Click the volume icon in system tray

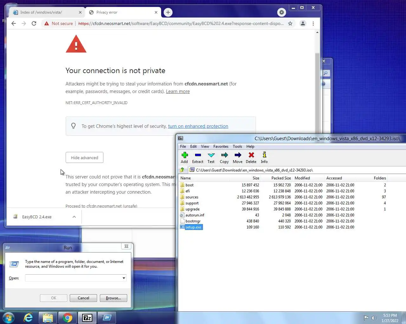(x=374, y=318)
